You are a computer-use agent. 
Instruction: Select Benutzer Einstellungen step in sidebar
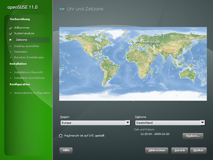[29, 57]
